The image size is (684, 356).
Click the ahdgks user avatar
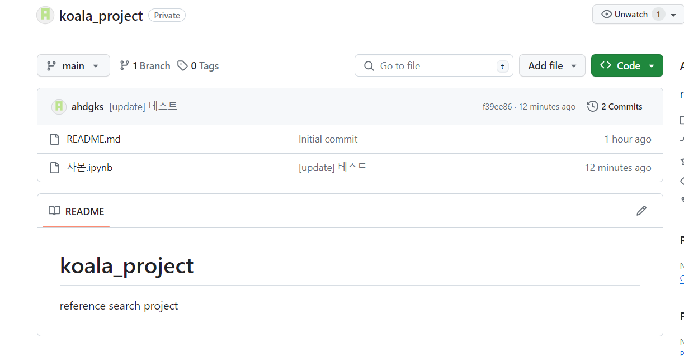59,107
